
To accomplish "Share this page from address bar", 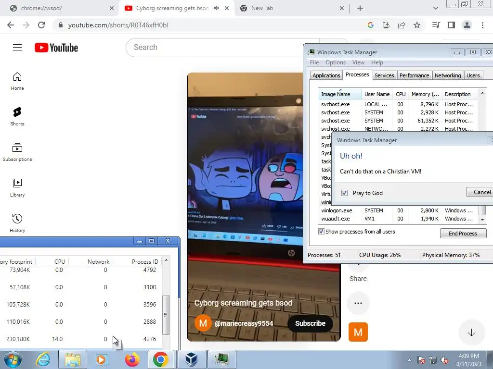I will pyautogui.click(x=402, y=25).
